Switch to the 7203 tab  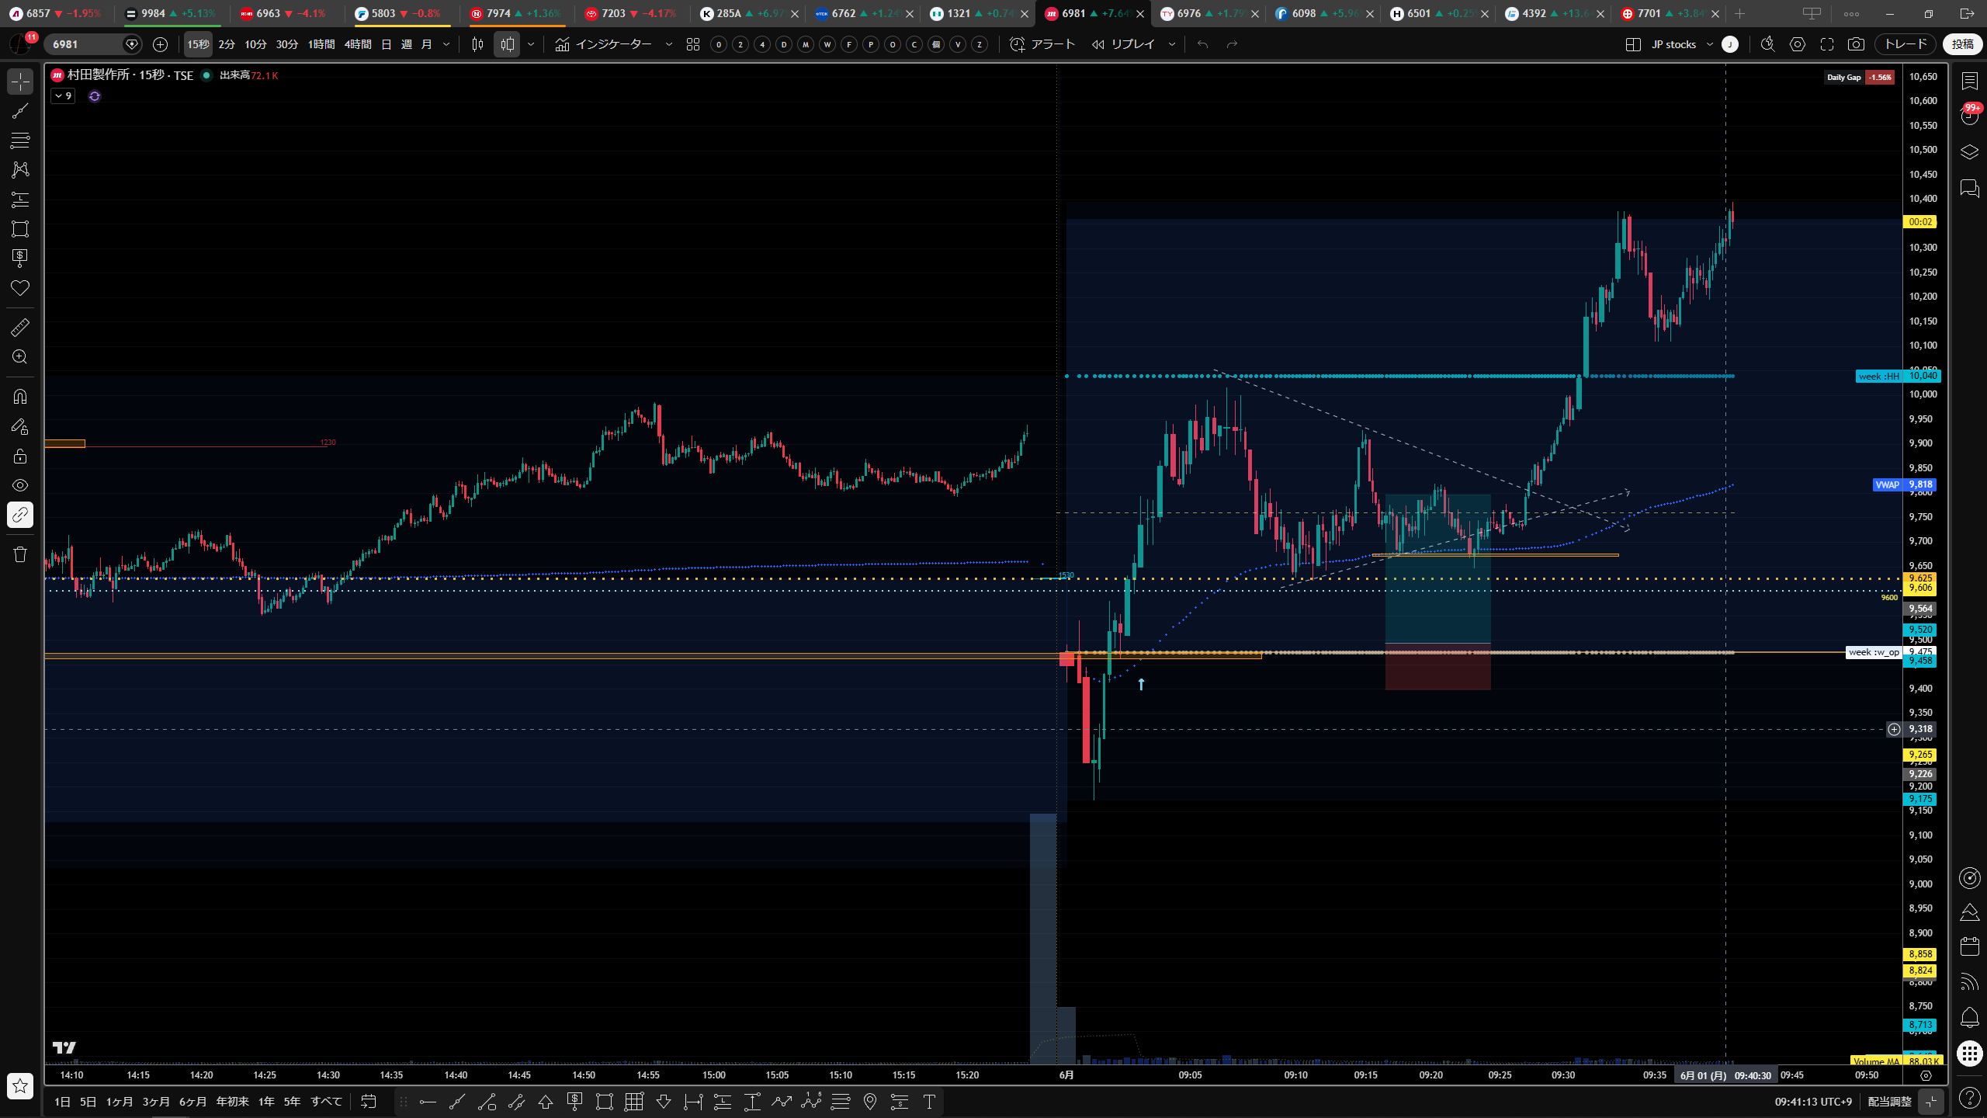point(631,14)
